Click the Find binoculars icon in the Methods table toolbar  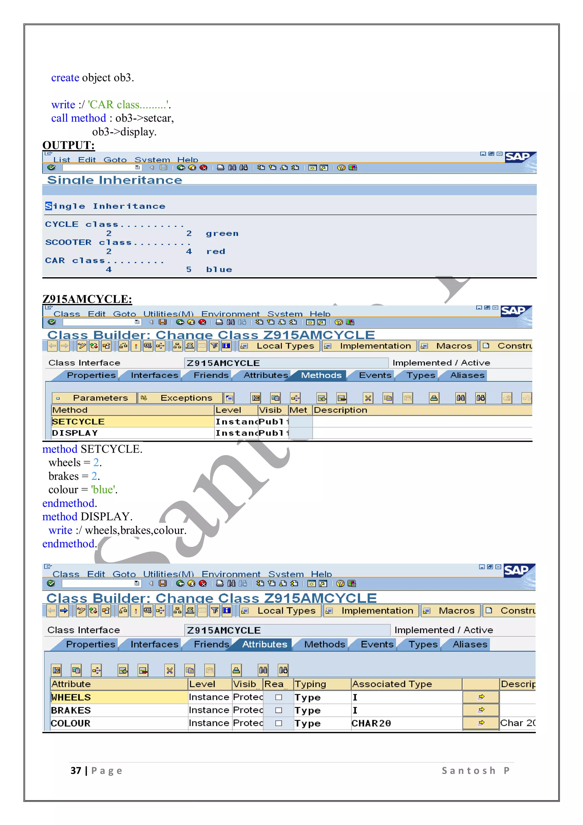461,398
